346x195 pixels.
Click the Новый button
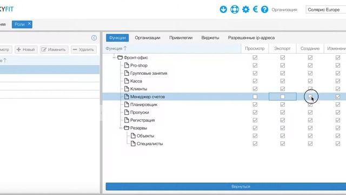(x=26, y=49)
